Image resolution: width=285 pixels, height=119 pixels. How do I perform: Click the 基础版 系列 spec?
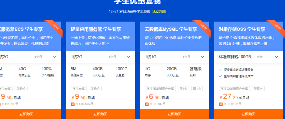[196, 72]
